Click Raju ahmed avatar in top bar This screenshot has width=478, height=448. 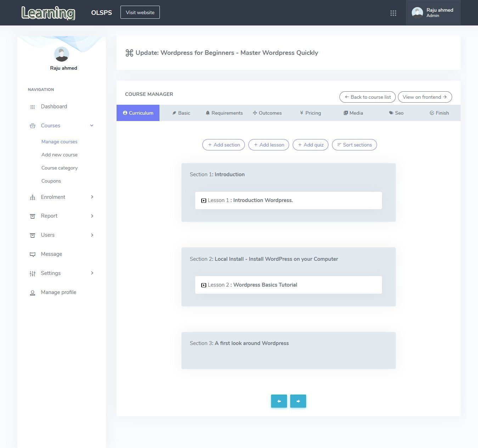point(417,13)
